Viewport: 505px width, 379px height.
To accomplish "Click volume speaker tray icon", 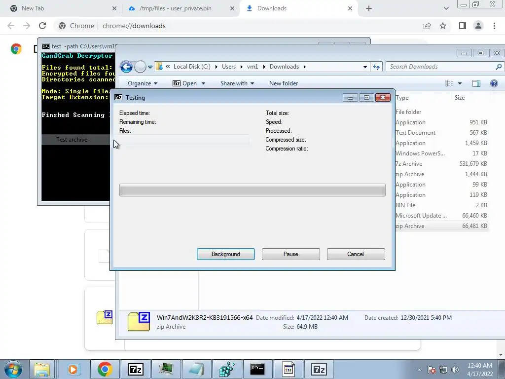I will [455, 370].
